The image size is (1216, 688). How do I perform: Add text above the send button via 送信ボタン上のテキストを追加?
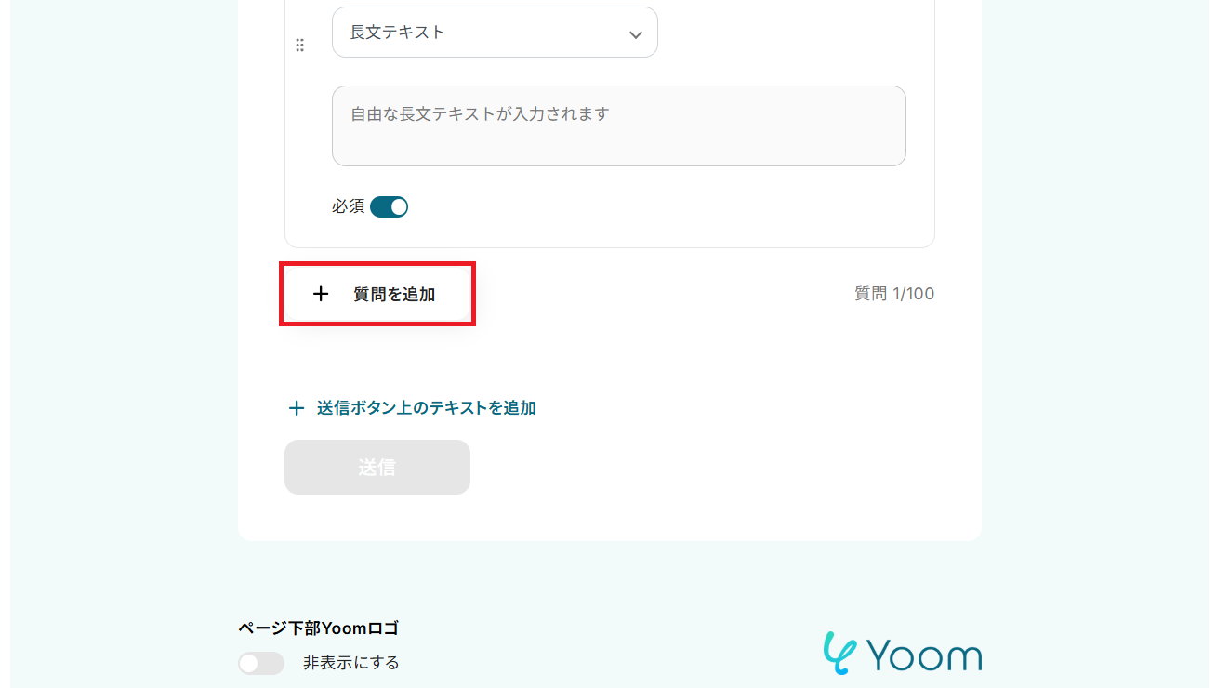coord(413,408)
